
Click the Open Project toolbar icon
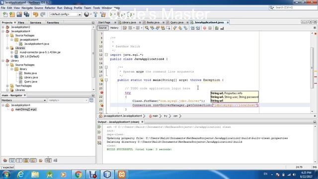pos(19,14)
